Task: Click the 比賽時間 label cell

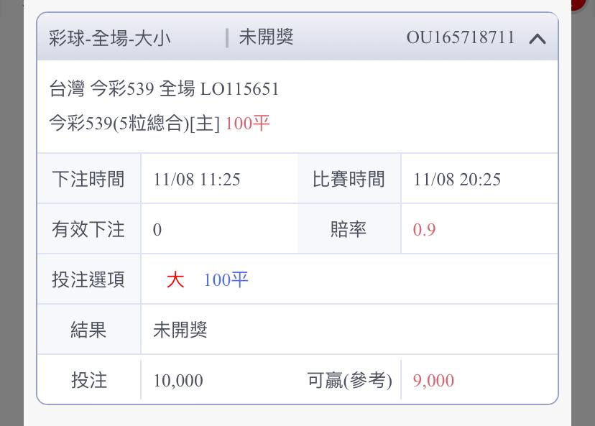Action: [x=349, y=179]
